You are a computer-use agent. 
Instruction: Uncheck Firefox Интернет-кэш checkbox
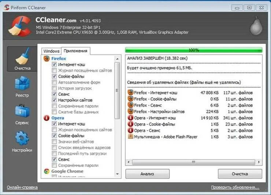click(x=54, y=65)
